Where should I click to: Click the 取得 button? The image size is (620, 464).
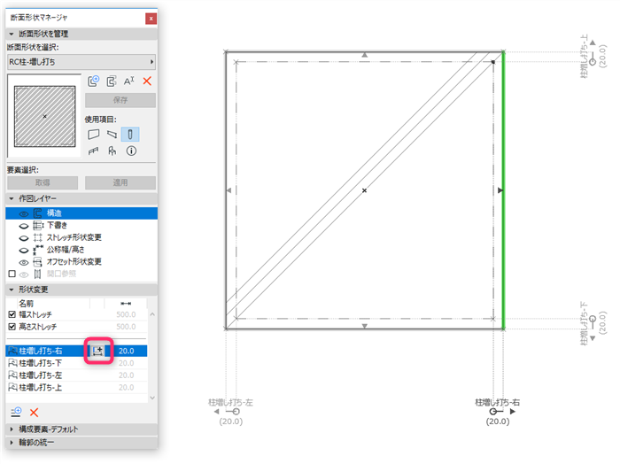click(x=43, y=182)
